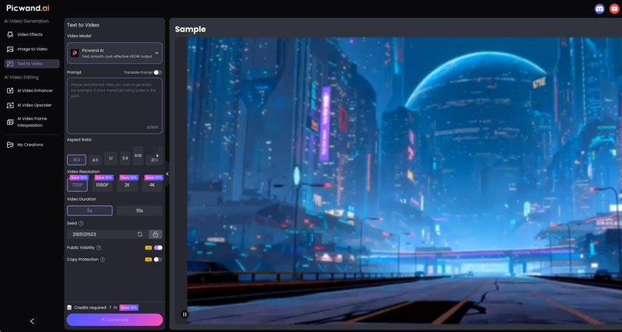
Task: Click the YouTube icon in header
Action: tap(614, 9)
